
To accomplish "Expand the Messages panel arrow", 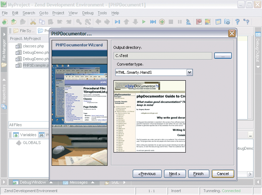I will (x=93, y=182).
